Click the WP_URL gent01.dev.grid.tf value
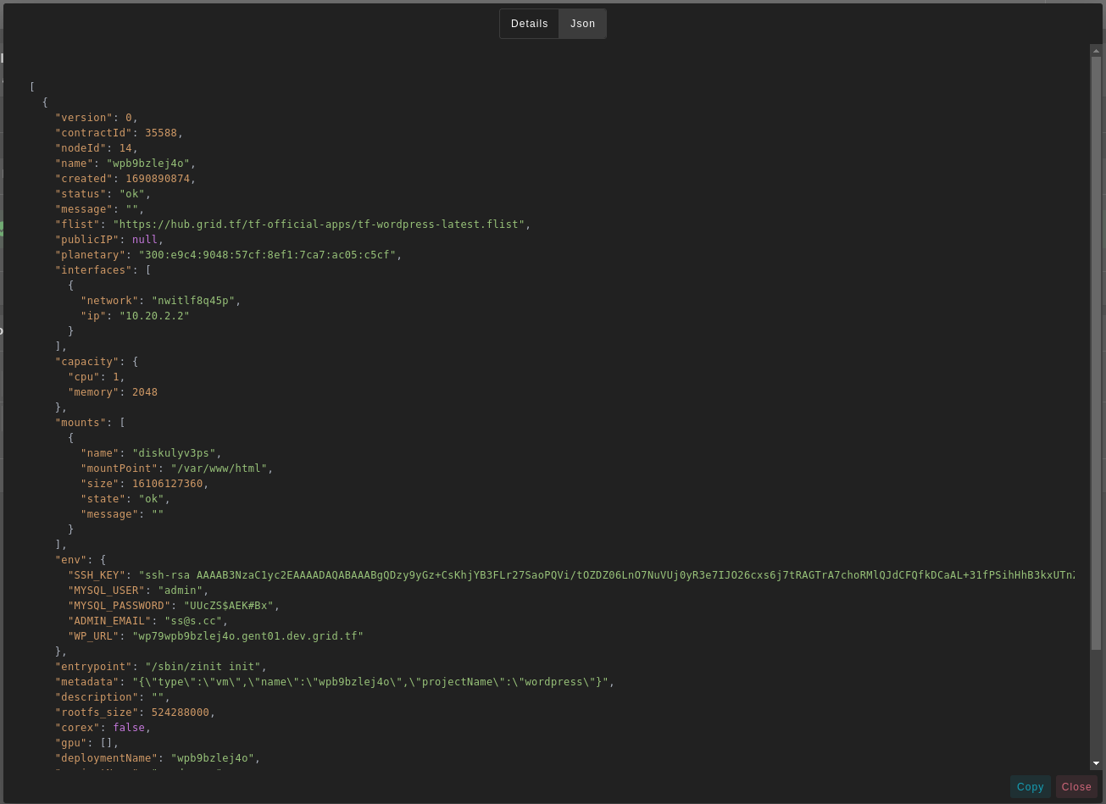 click(x=247, y=636)
